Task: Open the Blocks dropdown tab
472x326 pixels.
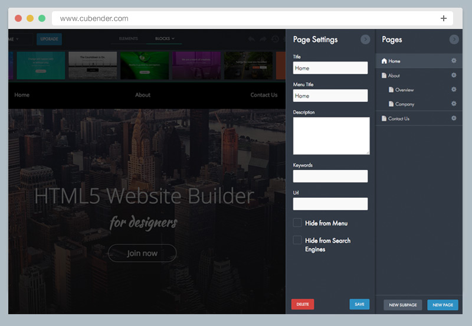Action: coord(165,38)
